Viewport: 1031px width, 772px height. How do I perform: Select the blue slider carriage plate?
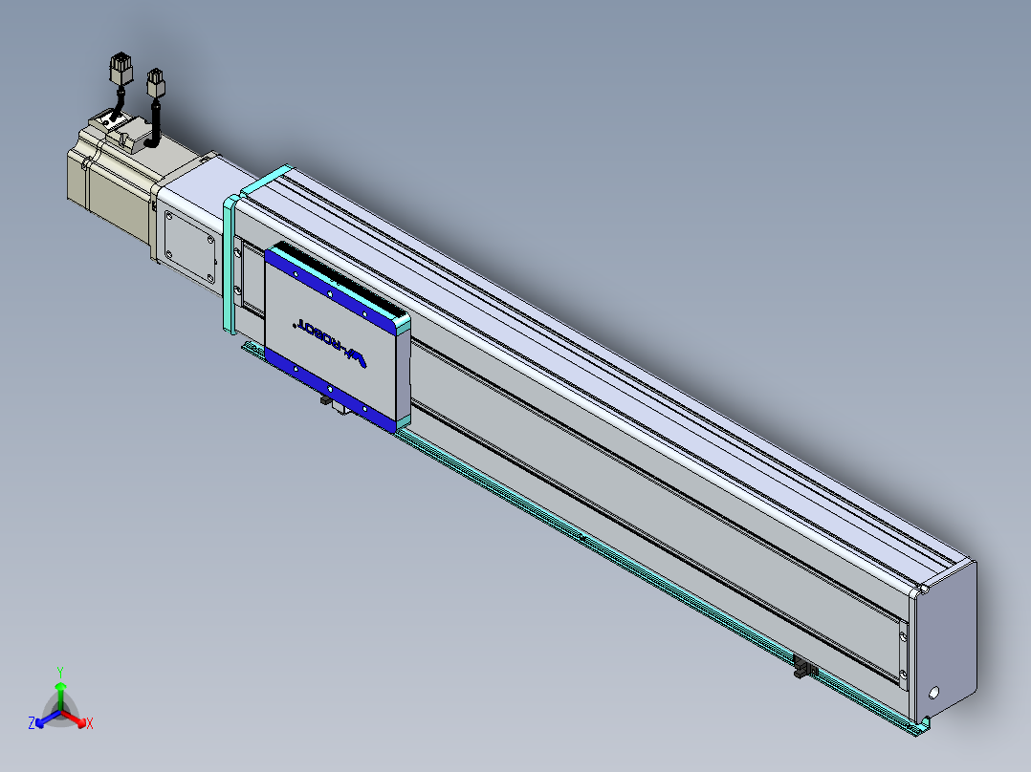(337, 337)
